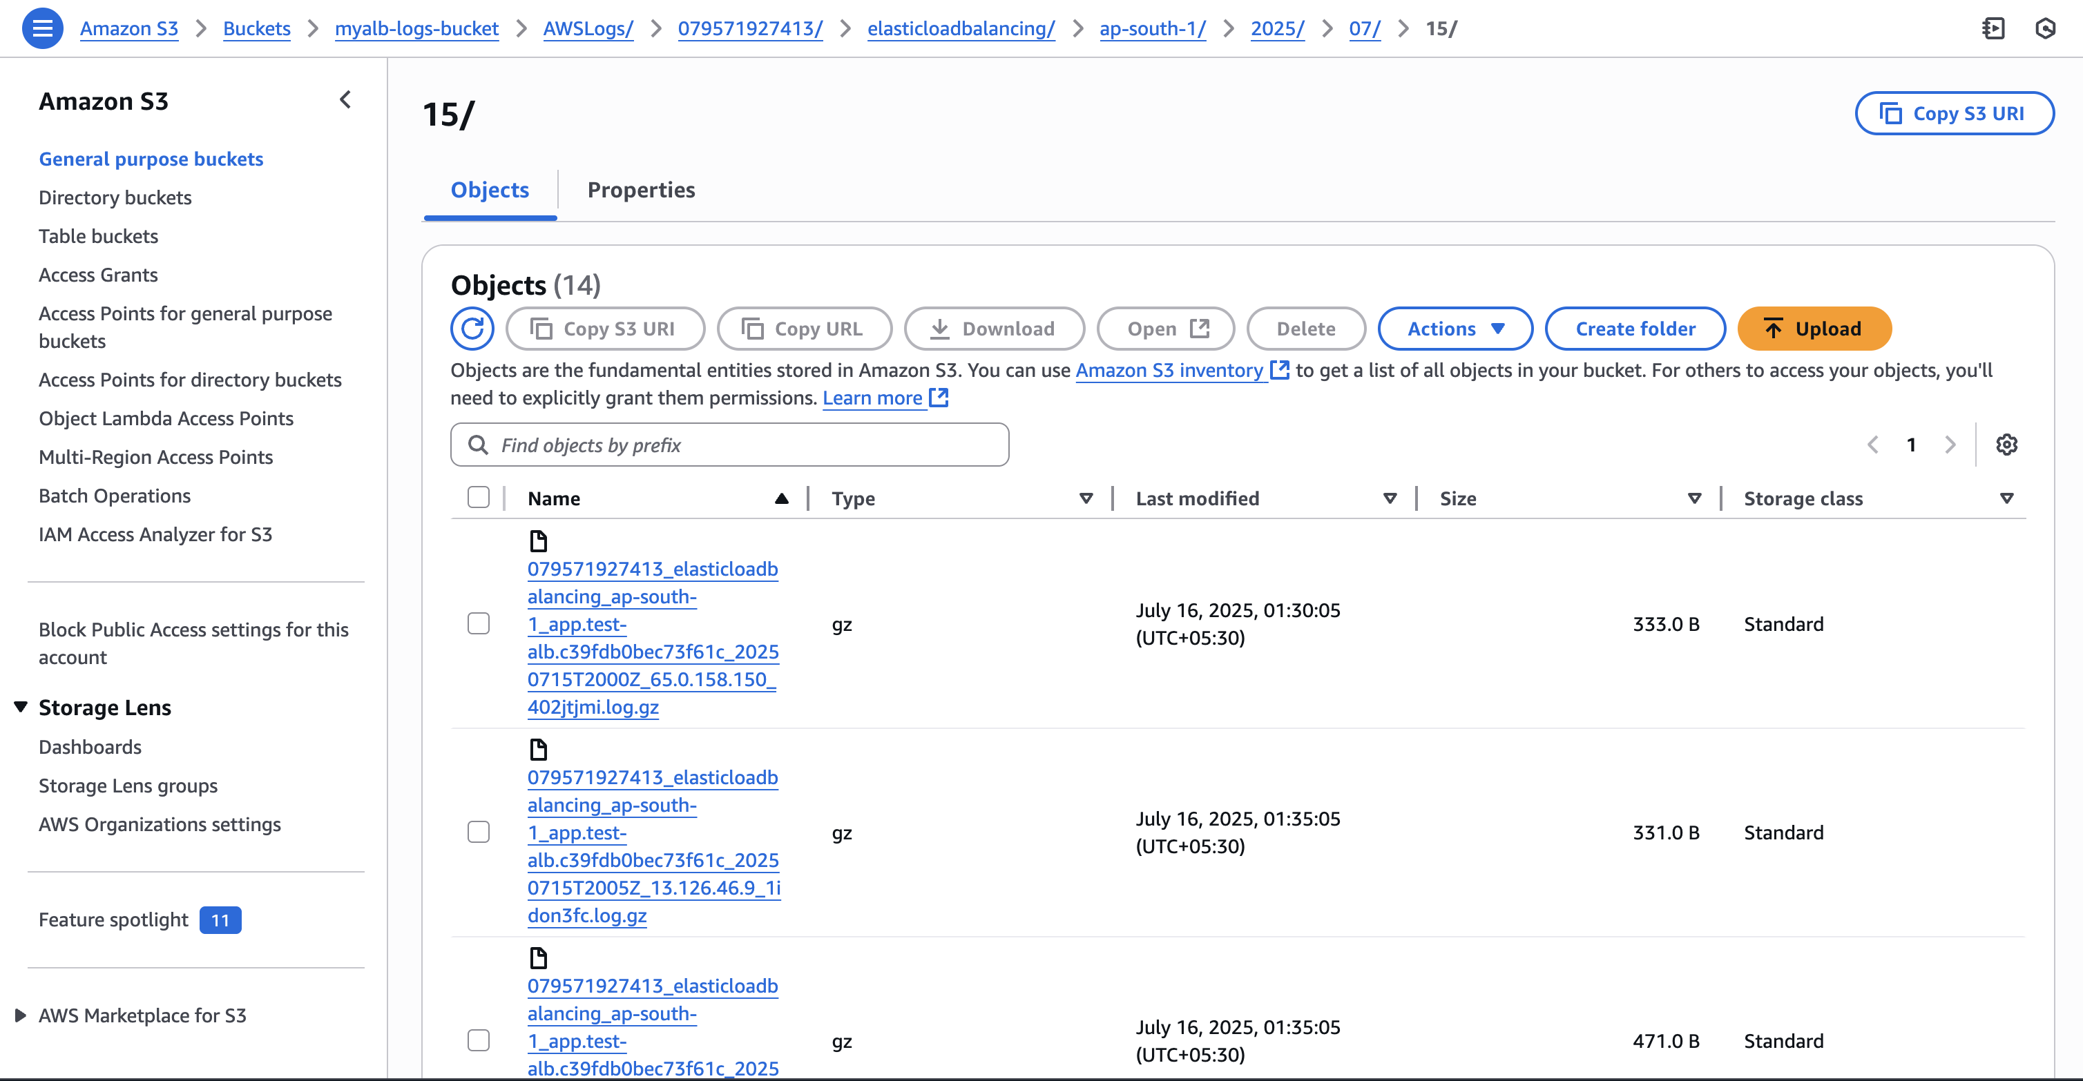The width and height of the screenshot is (2083, 1081).
Task: Open the hamburger navigation menu
Action: pyautogui.click(x=42, y=28)
